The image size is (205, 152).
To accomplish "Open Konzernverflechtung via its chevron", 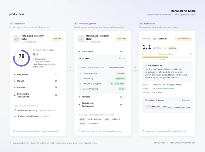I will (x=60, y=110).
